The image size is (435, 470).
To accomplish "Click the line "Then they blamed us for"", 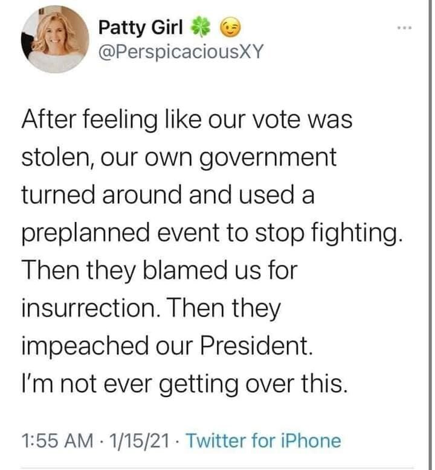I will point(159,270).
